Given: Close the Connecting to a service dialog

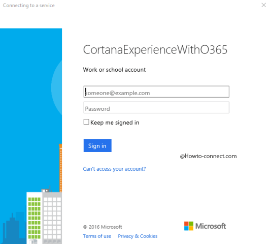Looking at the screenshot, I should point(263,5).
